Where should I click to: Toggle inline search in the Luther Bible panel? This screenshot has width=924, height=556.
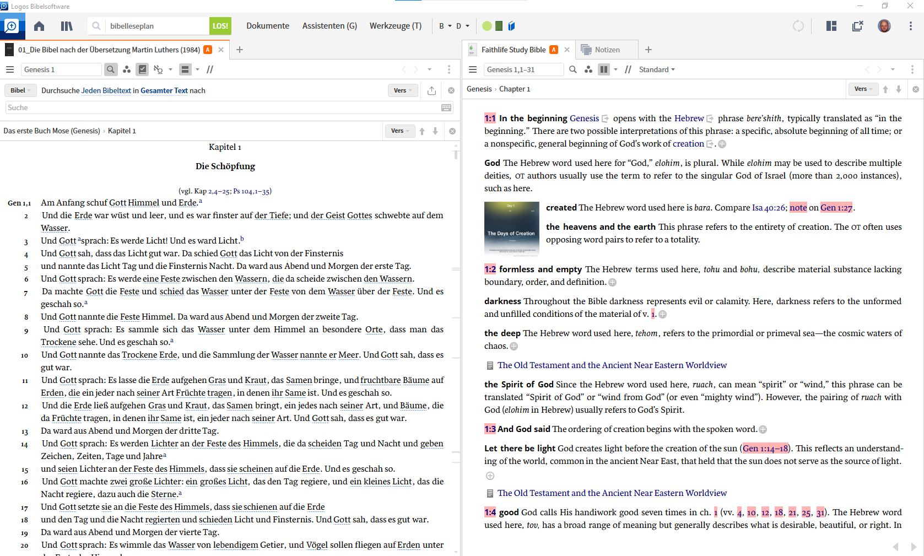coord(111,69)
